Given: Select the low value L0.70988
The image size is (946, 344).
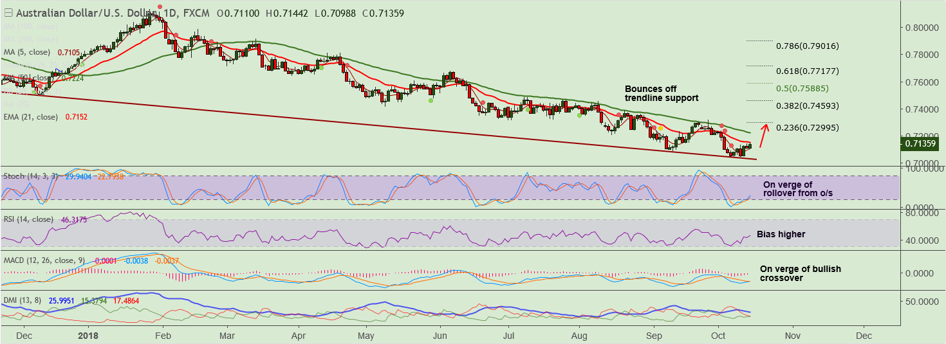Looking at the screenshot, I should pos(335,14).
